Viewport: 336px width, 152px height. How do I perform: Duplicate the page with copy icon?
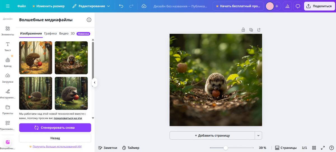click(251, 30)
